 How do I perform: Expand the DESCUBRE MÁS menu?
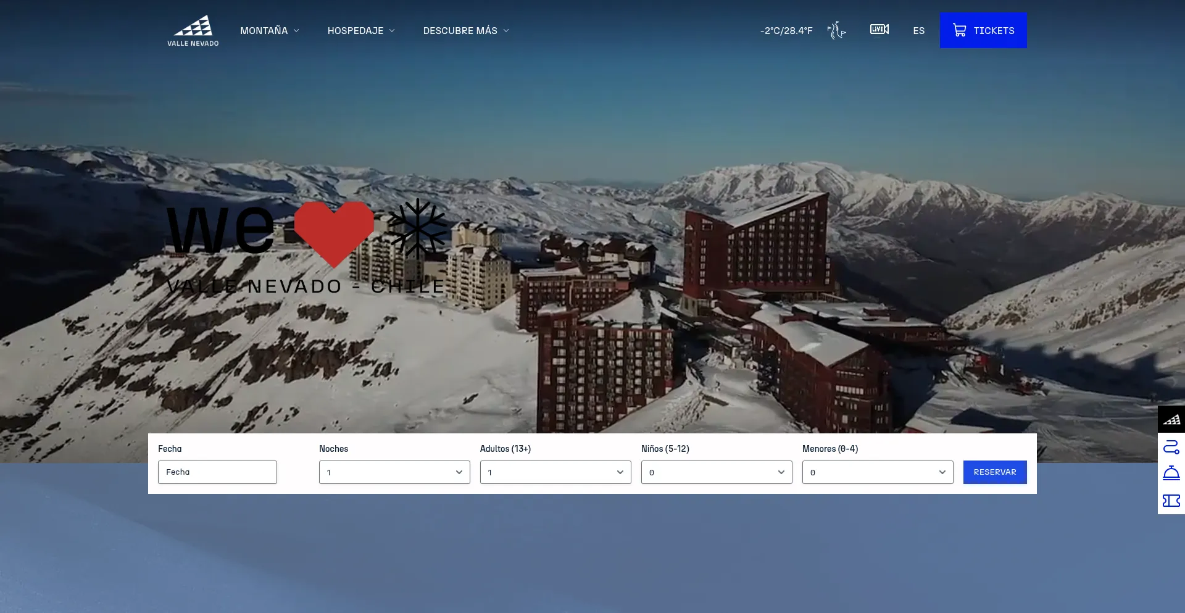click(466, 30)
